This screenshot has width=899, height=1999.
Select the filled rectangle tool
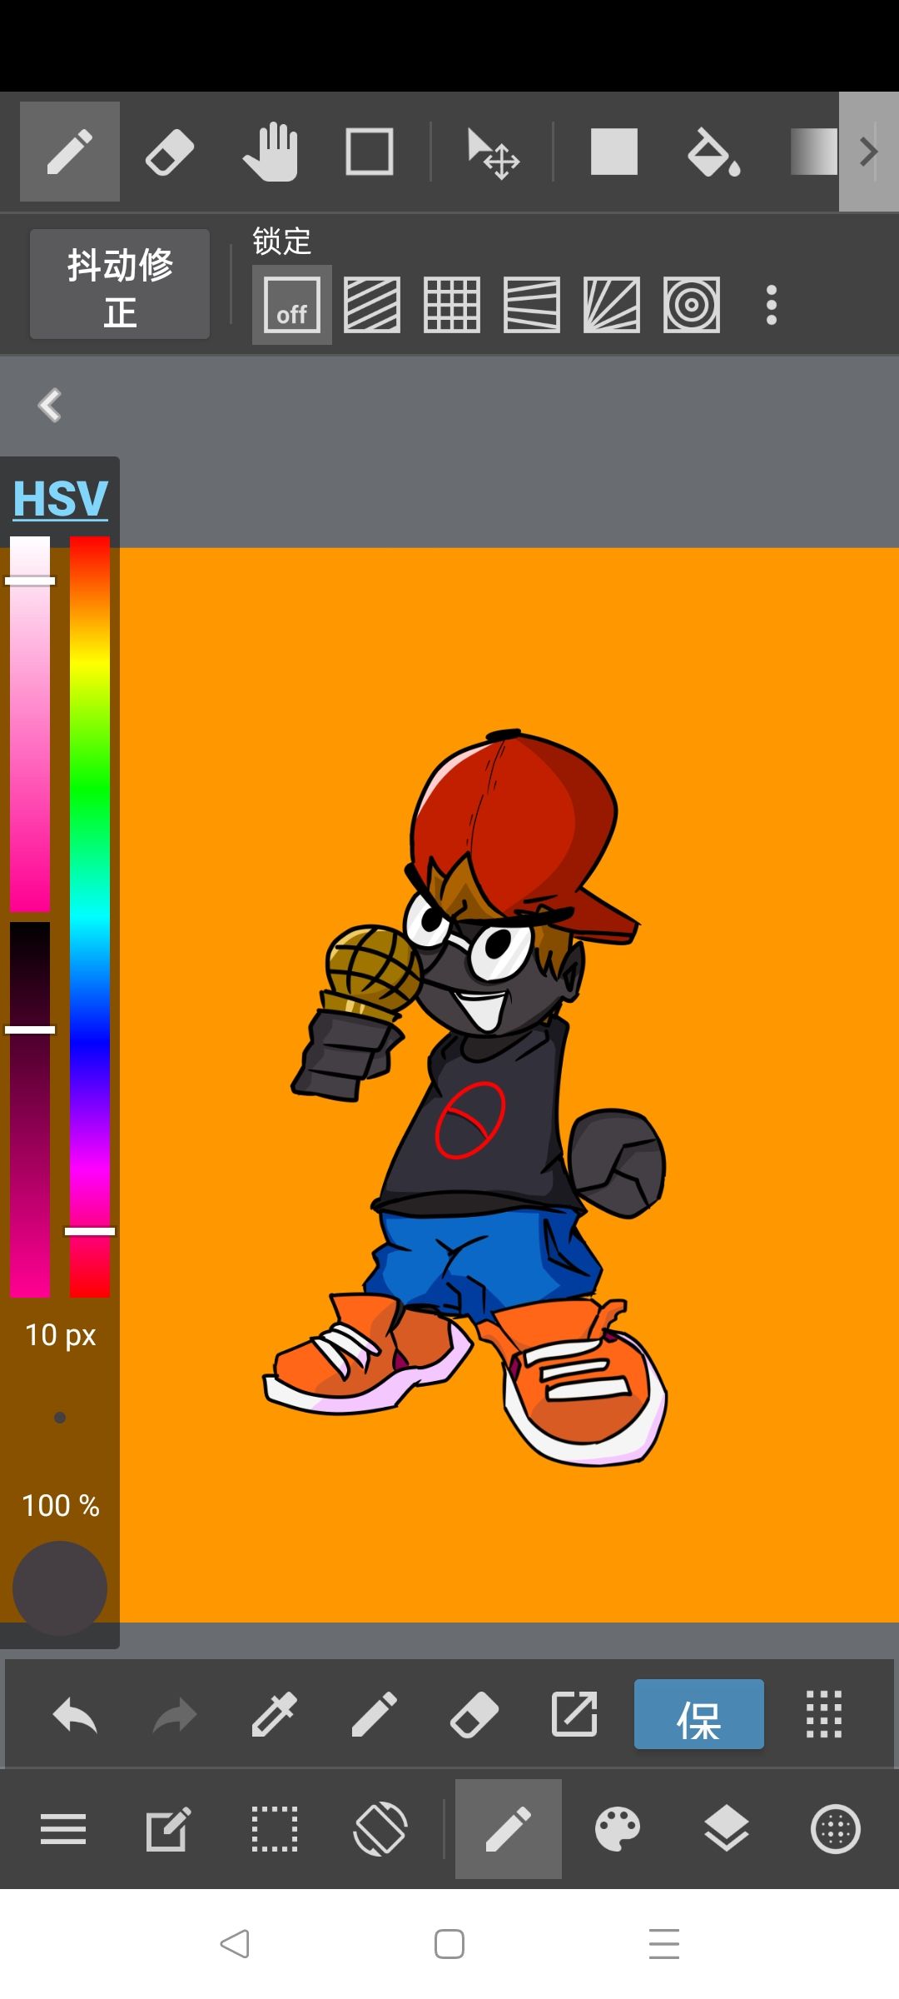(x=614, y=152)
